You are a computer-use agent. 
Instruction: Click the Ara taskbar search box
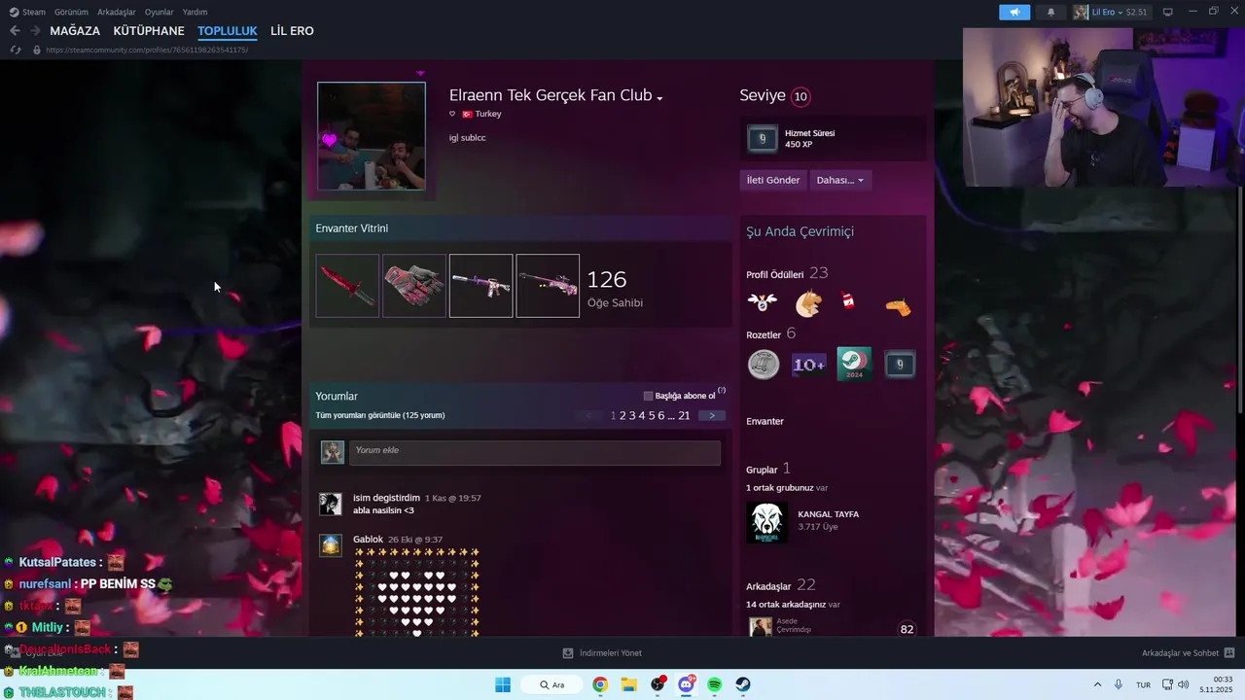click(x=553, y=684)
